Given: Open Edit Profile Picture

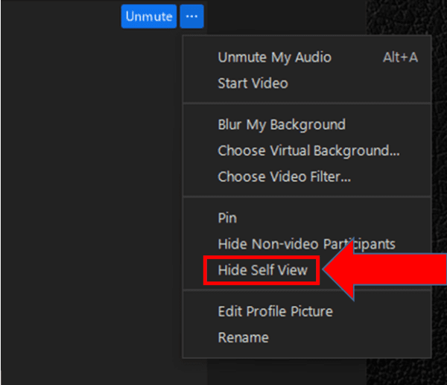Looking at the screenshot, I should click(x=307, y=311).
